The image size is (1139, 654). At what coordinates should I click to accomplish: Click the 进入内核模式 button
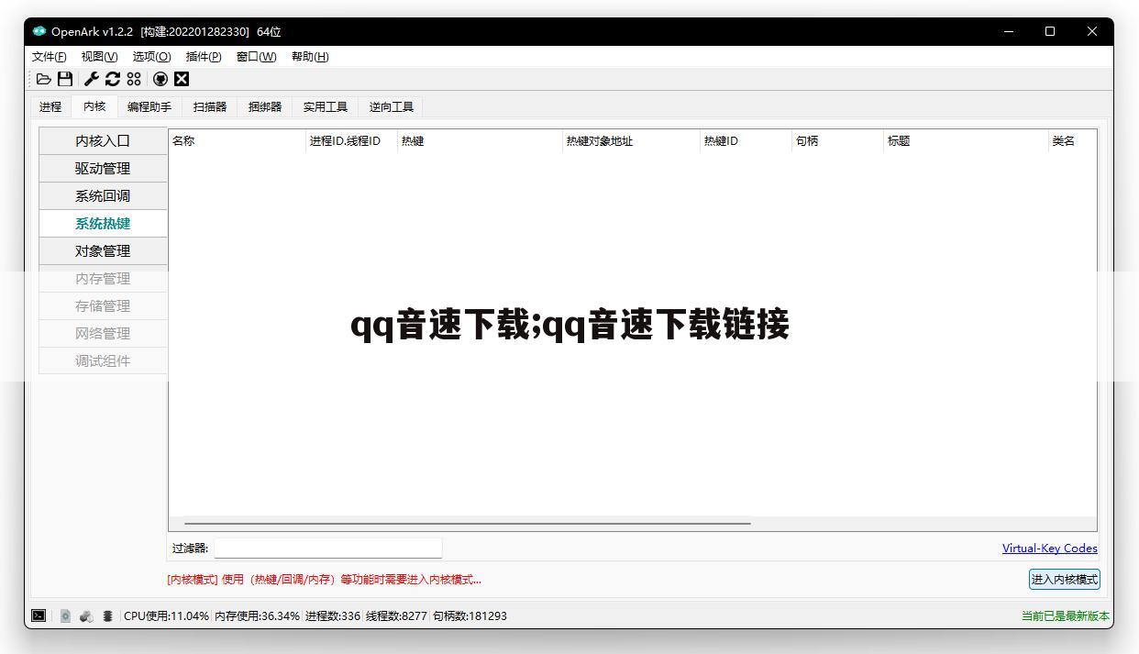(x=1064, y=579)
